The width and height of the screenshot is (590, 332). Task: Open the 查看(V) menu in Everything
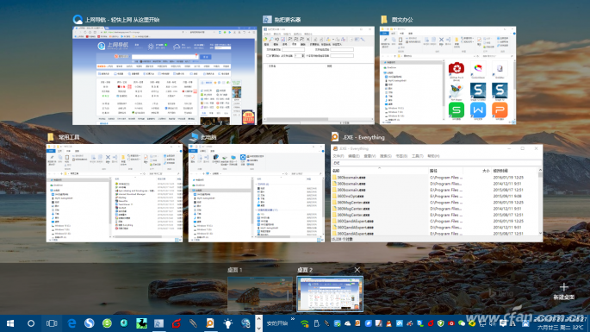(370, 156)
